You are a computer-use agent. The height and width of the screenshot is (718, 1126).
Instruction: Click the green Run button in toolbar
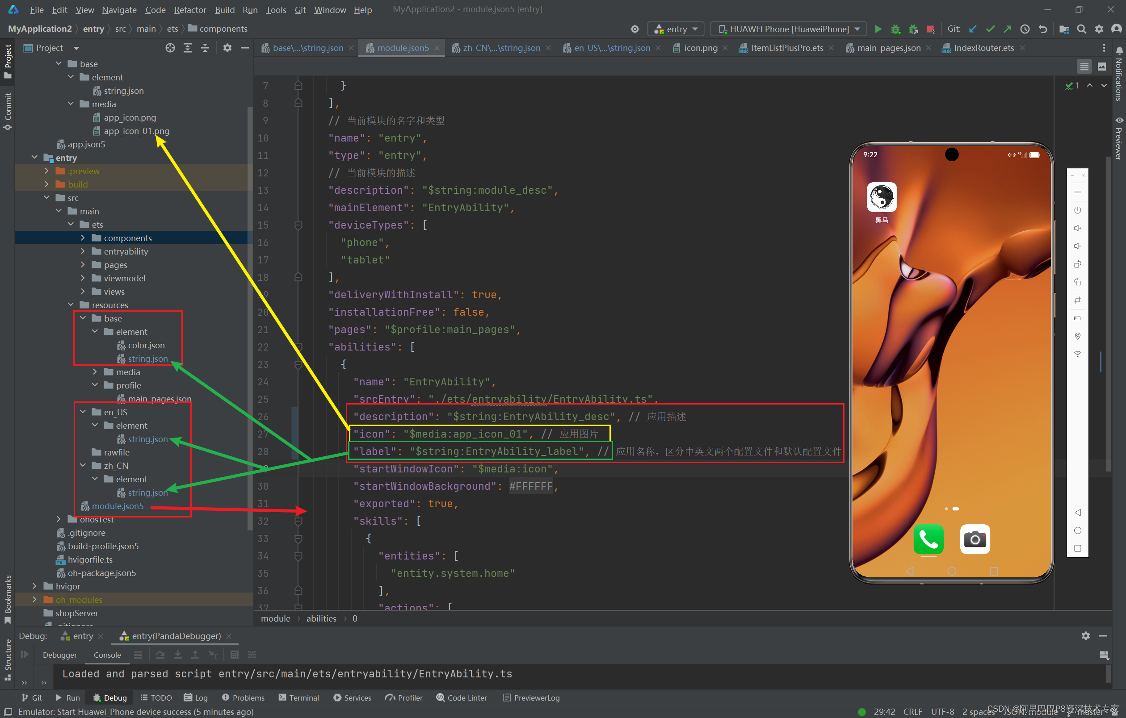[878, 29]
